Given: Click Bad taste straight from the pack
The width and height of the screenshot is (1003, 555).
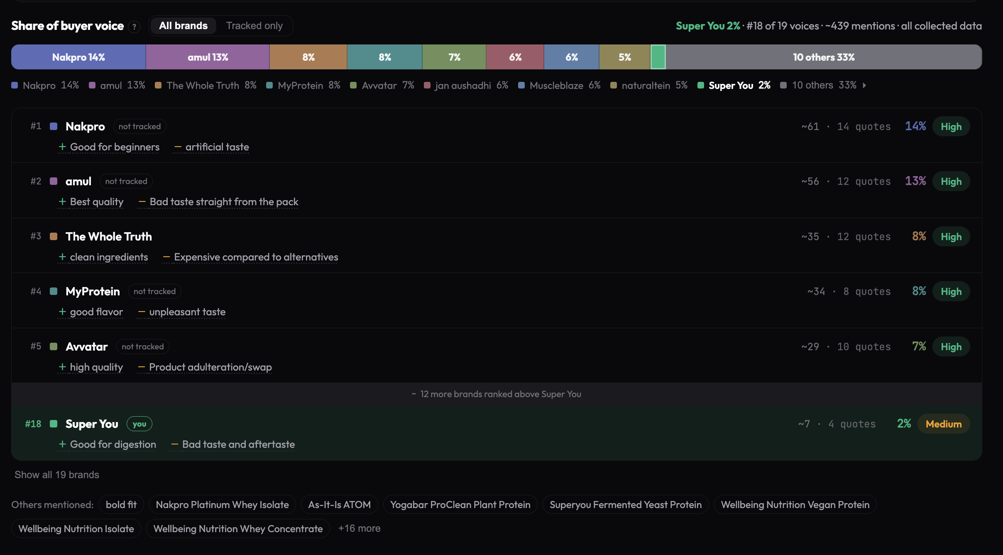Looking at the screenshot, I should coord(218,202).
